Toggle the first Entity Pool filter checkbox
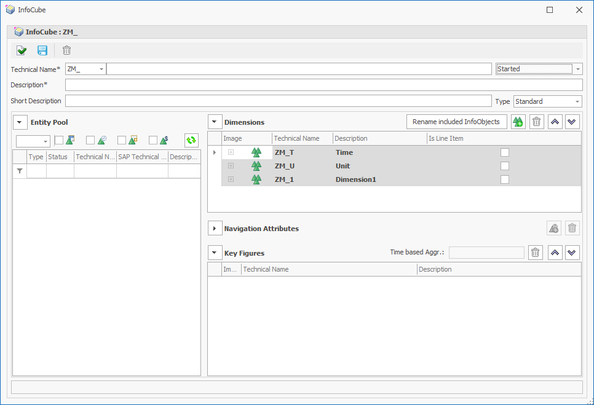 tap(59, 140)
